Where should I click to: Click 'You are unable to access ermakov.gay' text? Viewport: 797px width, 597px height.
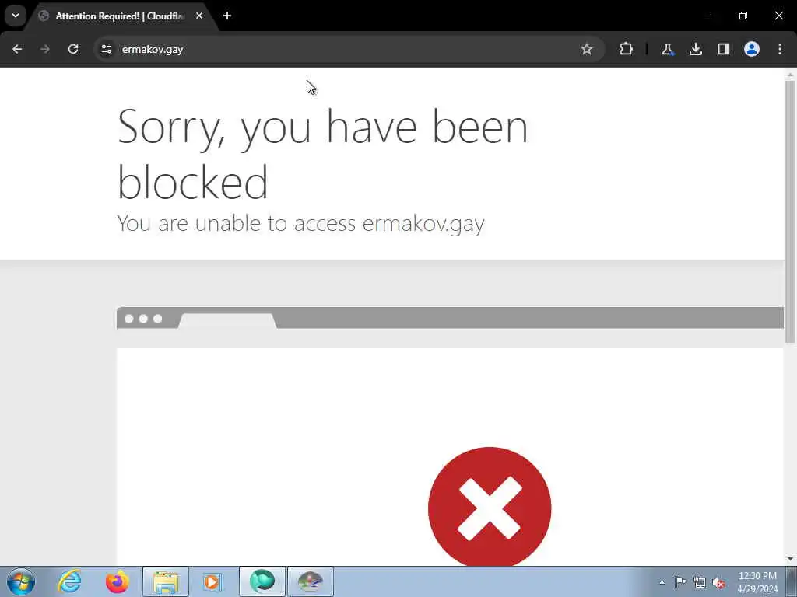[x=301, y=223]
